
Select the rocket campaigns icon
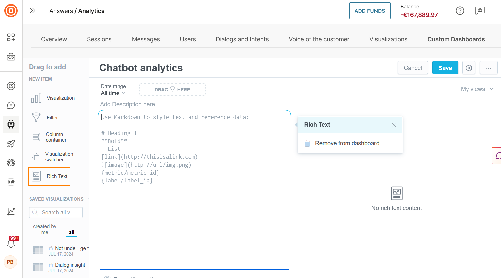[11, 144]
